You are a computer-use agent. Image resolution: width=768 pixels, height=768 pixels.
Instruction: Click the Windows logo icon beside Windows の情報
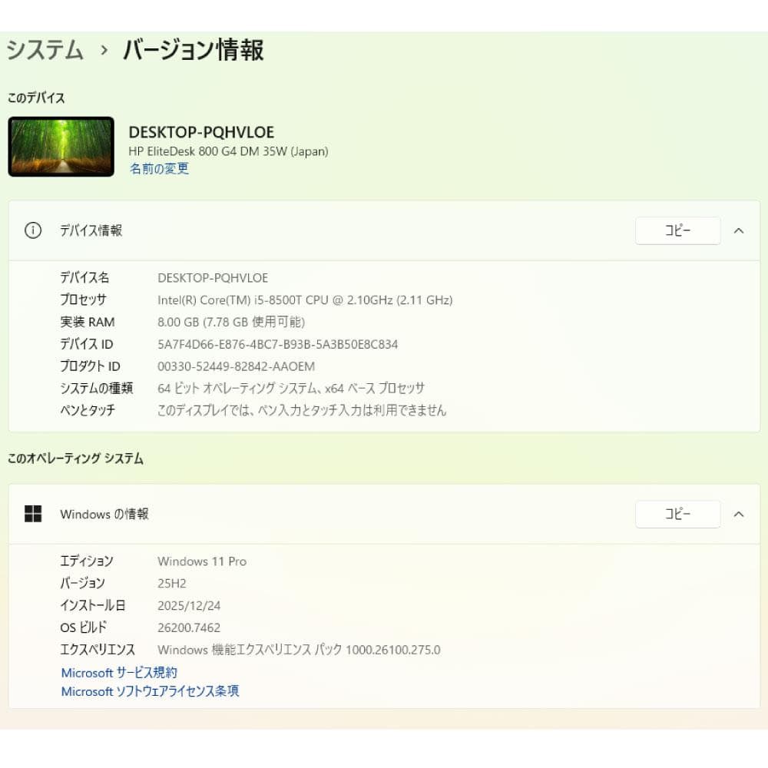33,514
